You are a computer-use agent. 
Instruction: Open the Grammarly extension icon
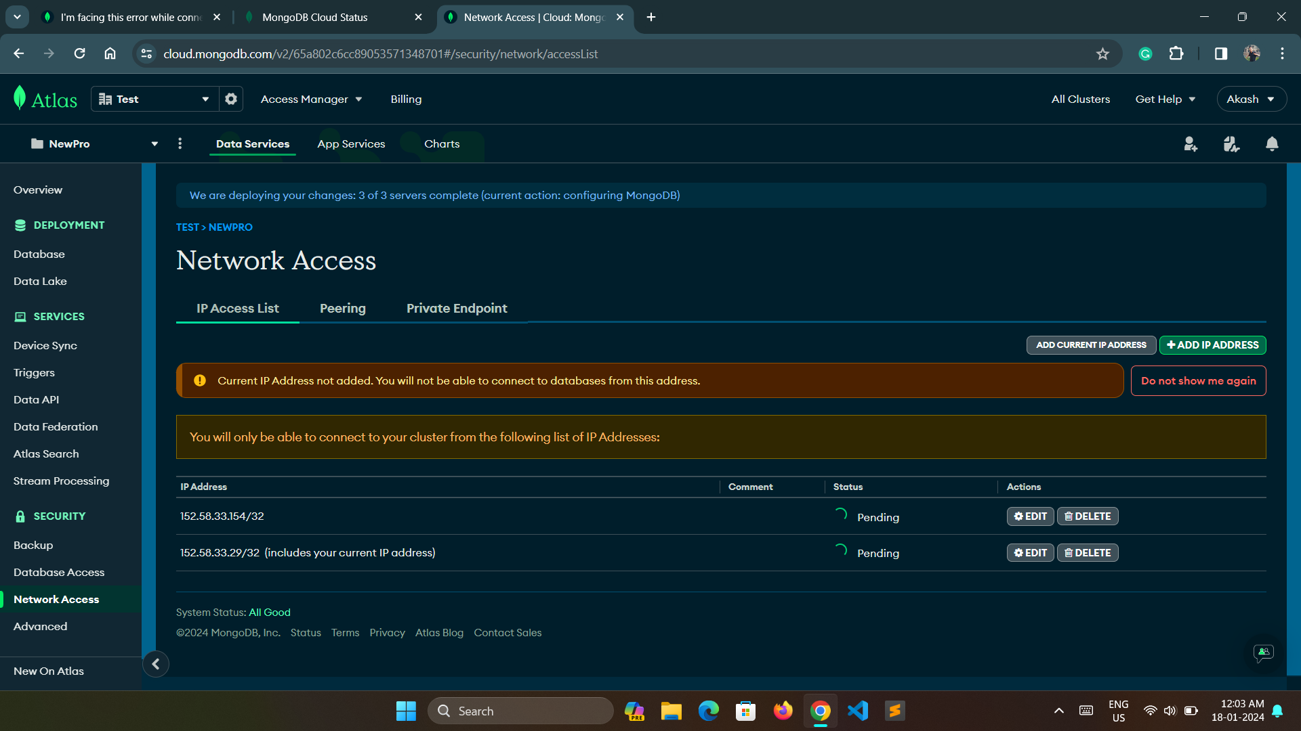point(1145,53)
